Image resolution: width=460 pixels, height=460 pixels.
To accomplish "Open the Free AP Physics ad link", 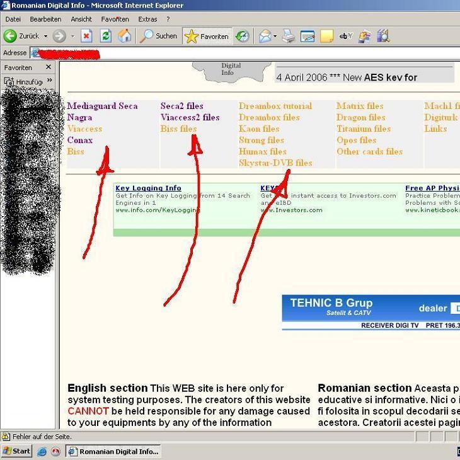I will (432, 188).
